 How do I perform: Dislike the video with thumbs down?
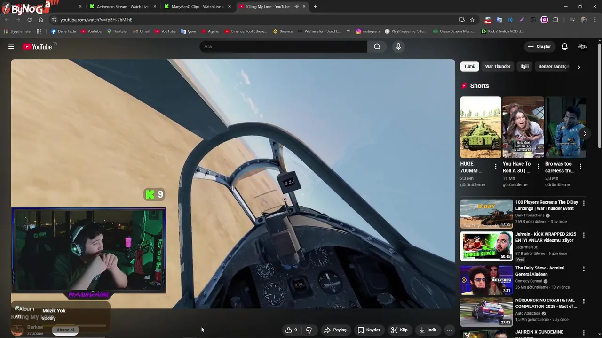click(309, 330)
